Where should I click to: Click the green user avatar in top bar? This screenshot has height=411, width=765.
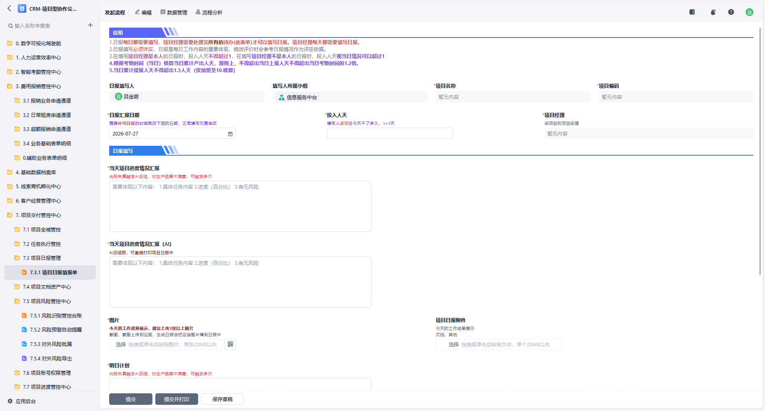click(749, 12)
